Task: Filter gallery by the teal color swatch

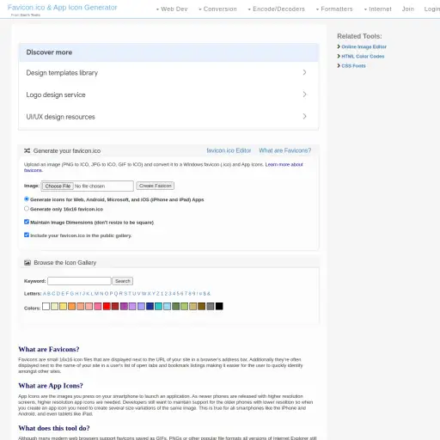Action: click(x=158, y=307)
